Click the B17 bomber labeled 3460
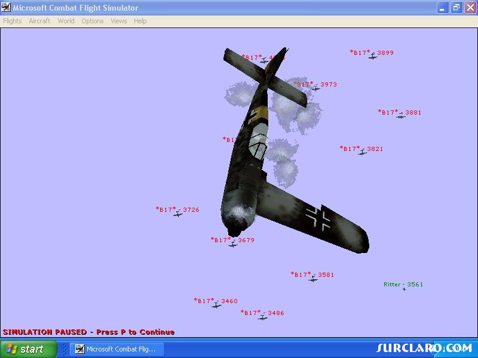Screen dimensions: 478x358 pyautogui.click(x=216, y=305)
